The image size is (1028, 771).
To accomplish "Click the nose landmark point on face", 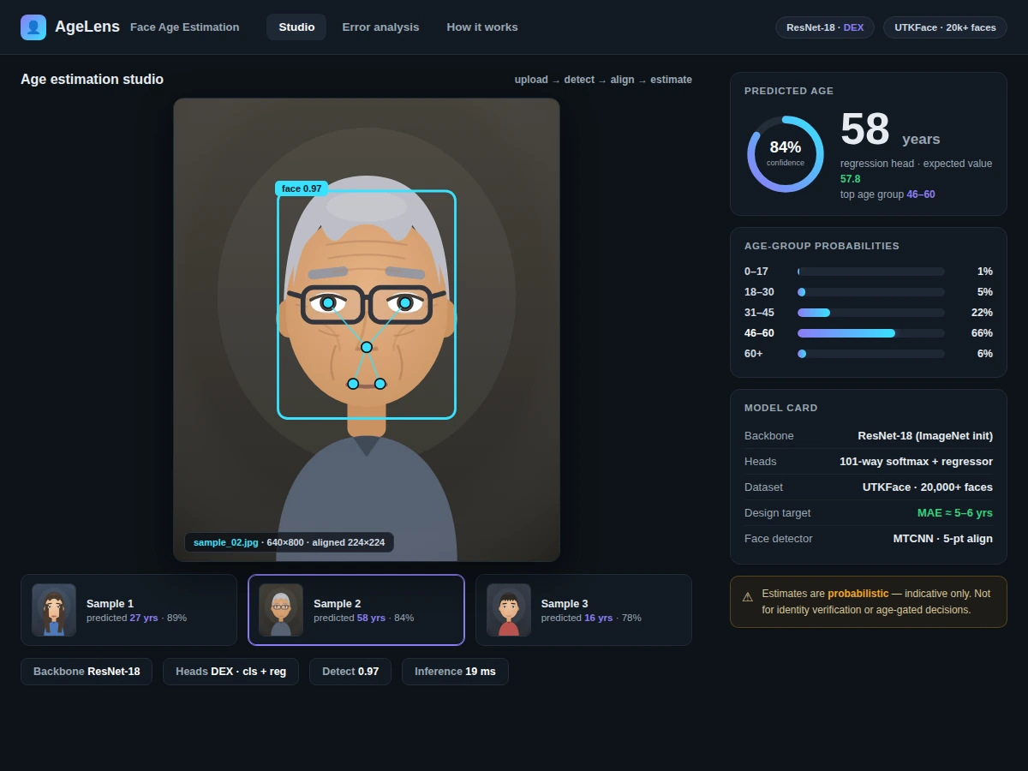I will click(367, 347).
